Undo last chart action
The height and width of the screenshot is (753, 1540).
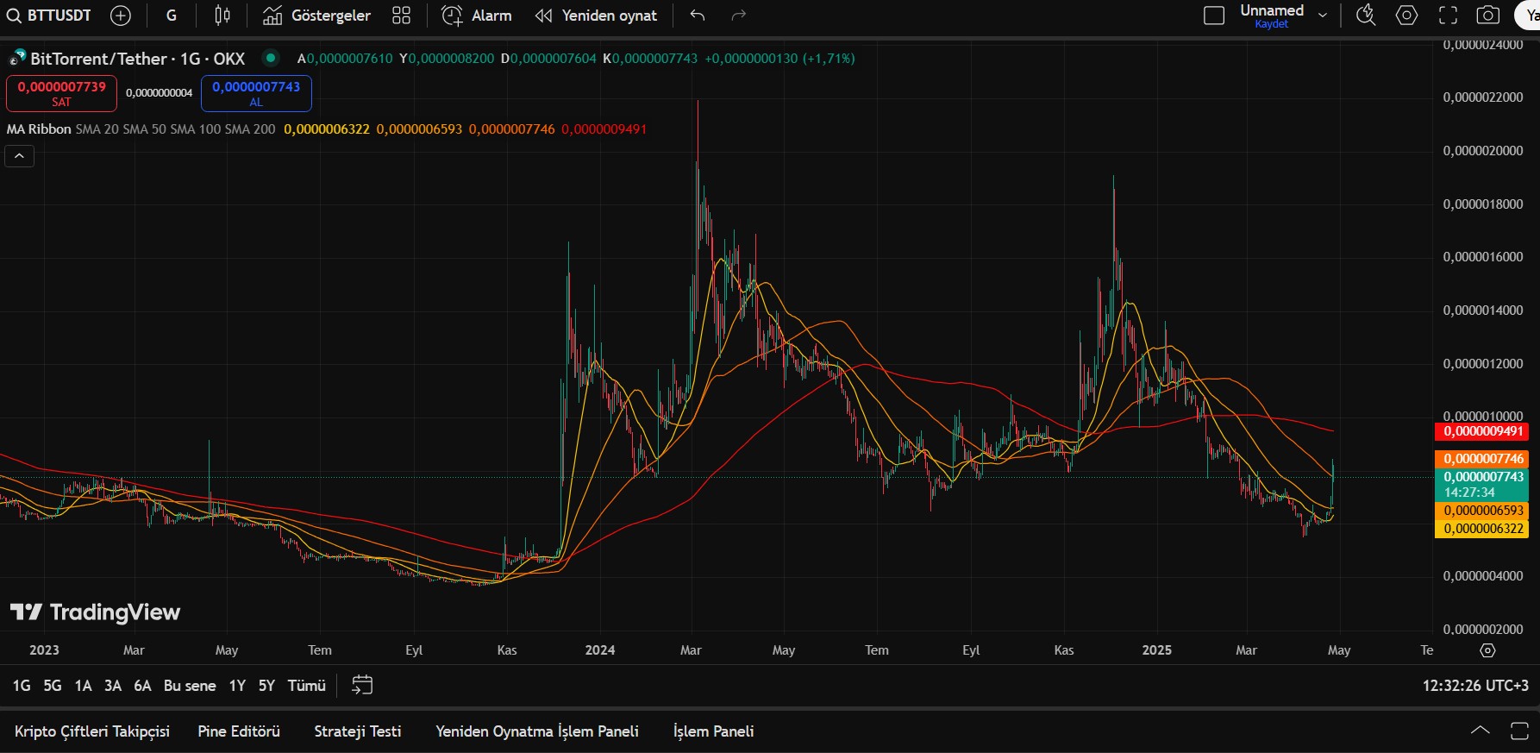coord(698,16)
